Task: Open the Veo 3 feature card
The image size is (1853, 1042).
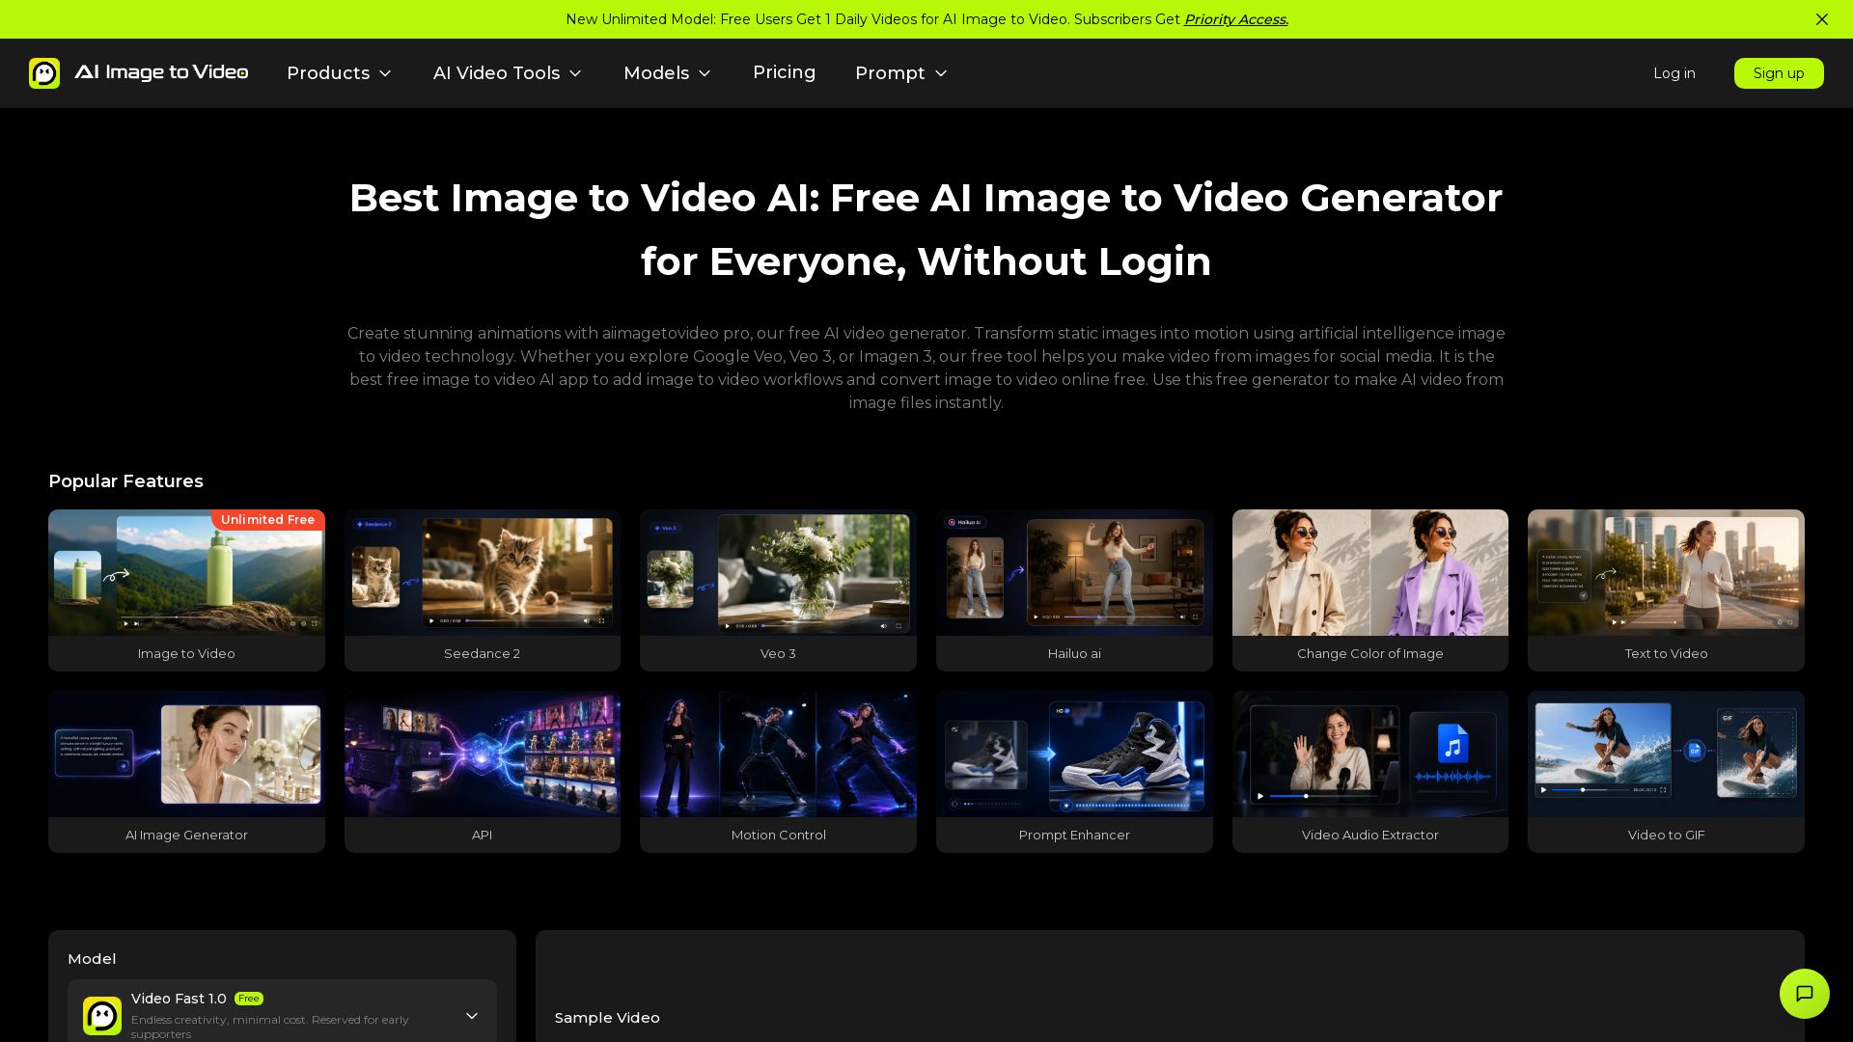Action: point(778,590)
